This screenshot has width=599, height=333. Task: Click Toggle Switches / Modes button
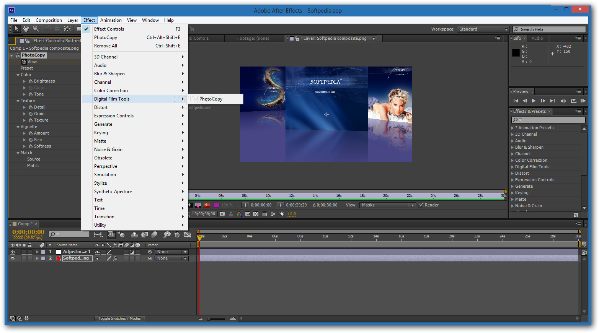119,318
